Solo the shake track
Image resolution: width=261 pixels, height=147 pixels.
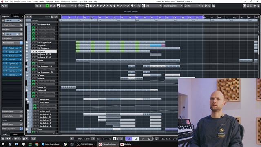pos(36,60)
